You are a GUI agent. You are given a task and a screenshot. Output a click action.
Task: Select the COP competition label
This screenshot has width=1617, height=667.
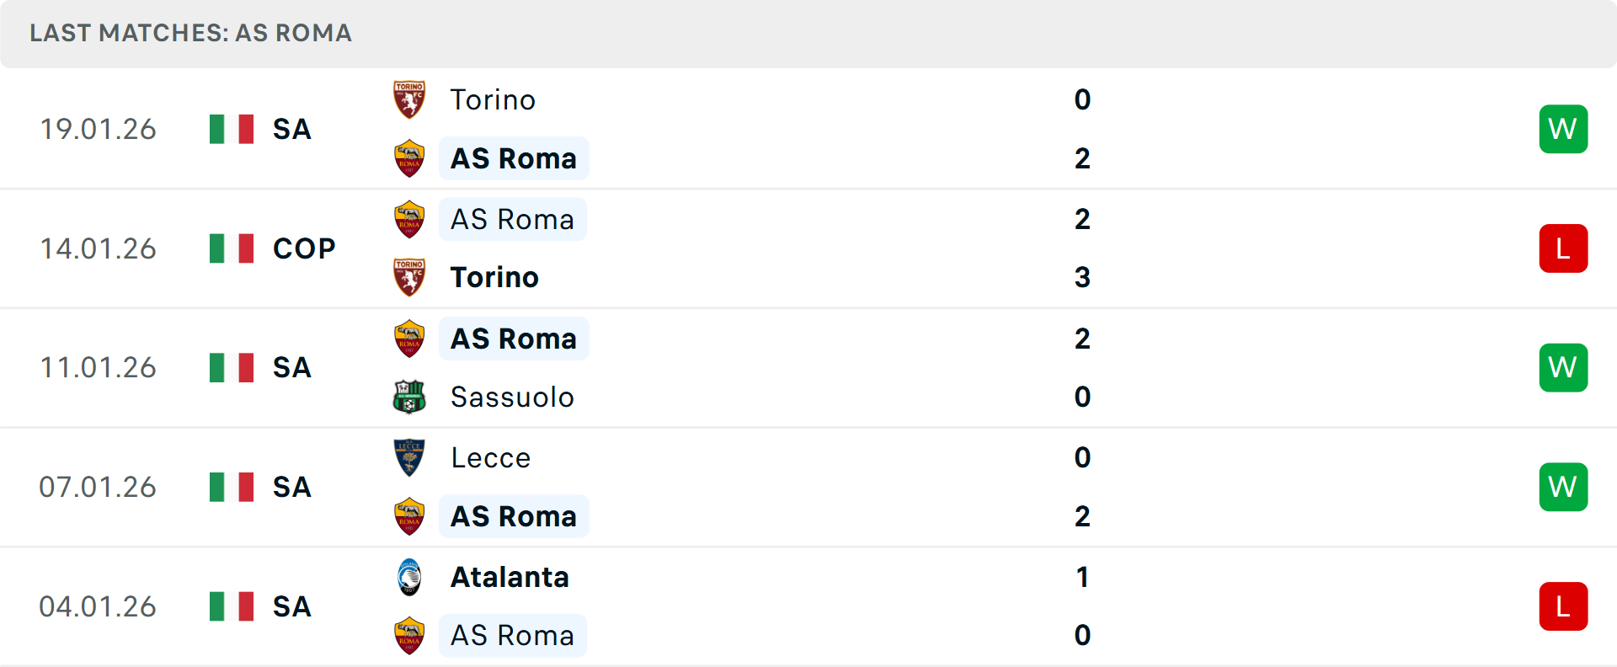302,248
